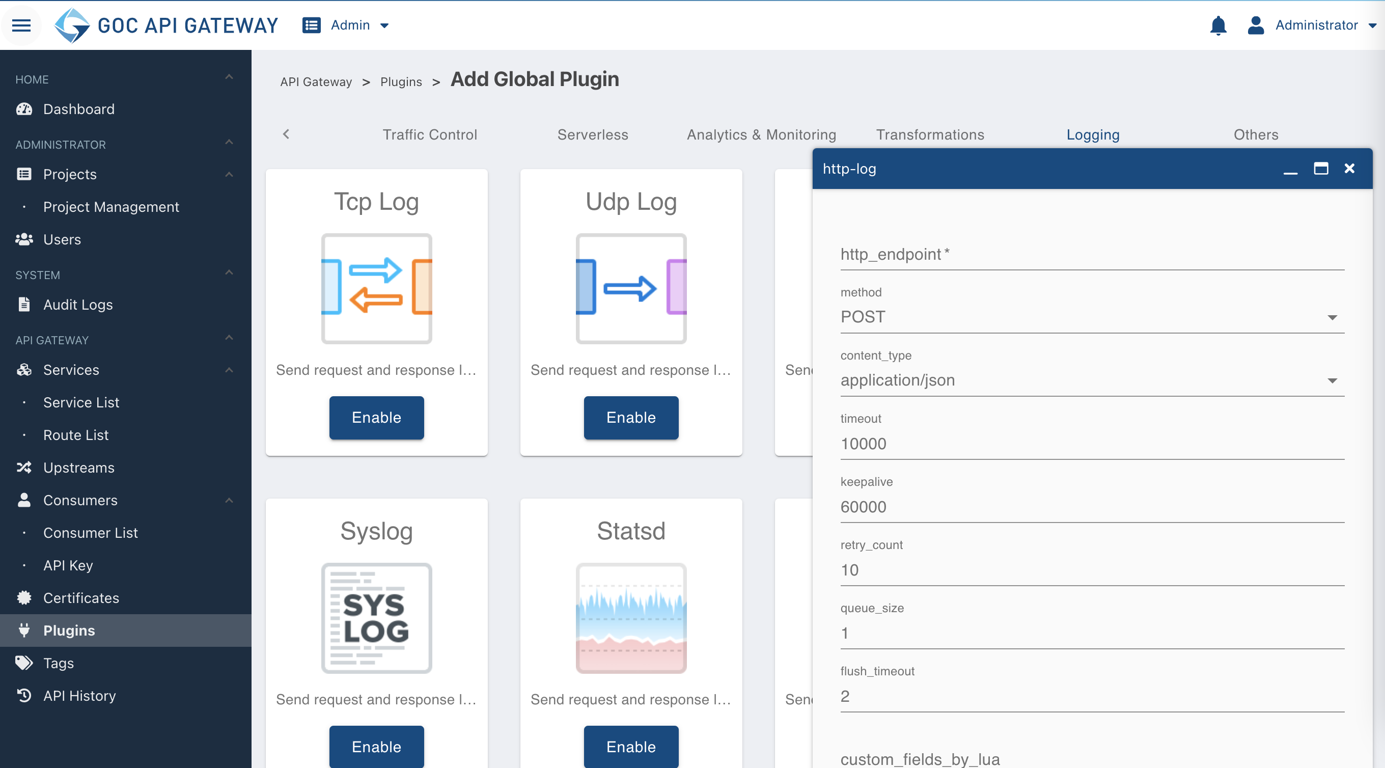Click the Plugins breadcrumb link
This screenshot has width=1385, height=768.
(x=401, y=82)
